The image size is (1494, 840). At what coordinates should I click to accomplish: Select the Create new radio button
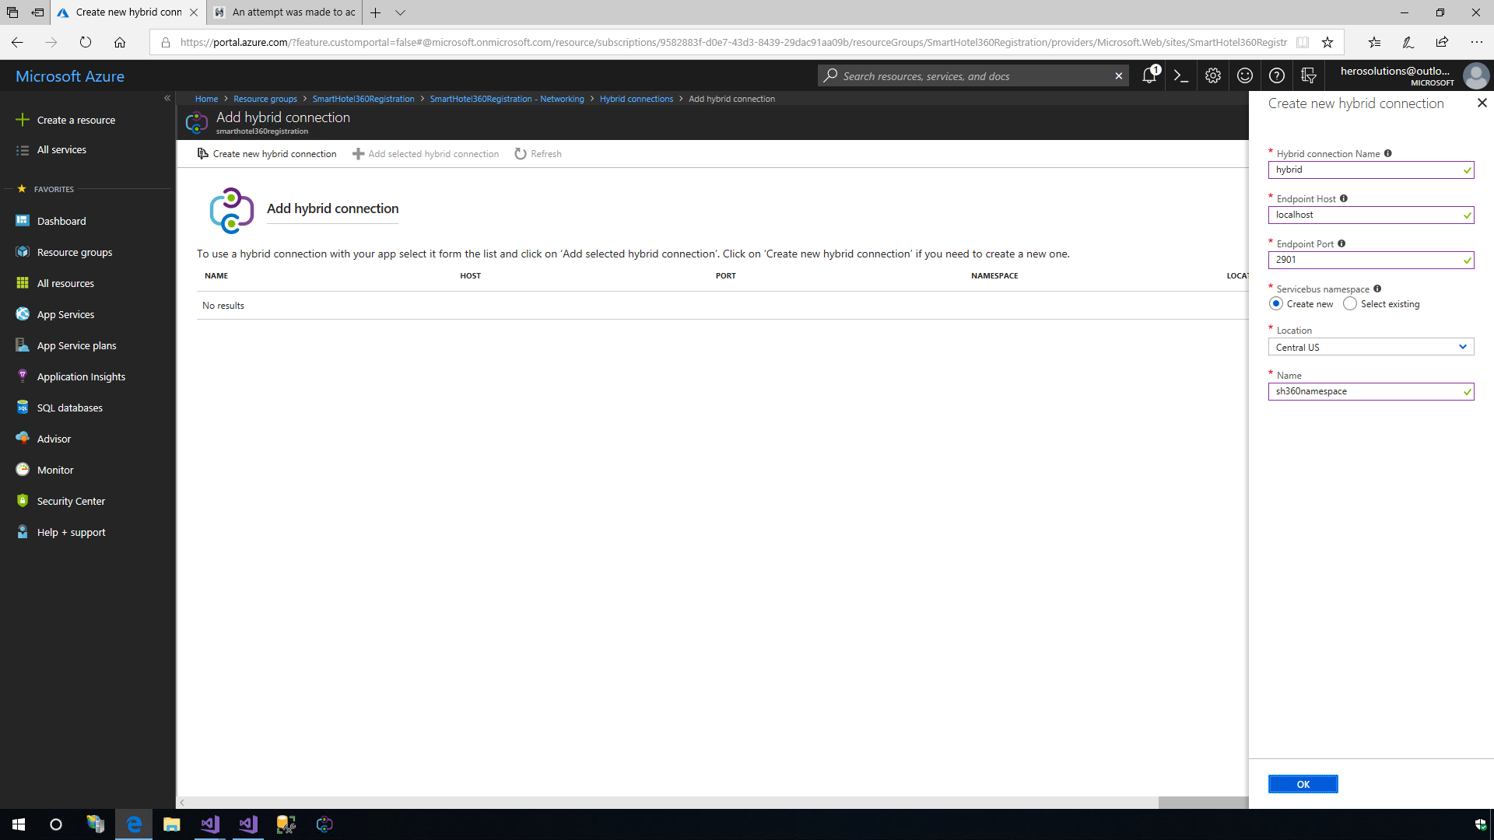tap(1275, 303)
